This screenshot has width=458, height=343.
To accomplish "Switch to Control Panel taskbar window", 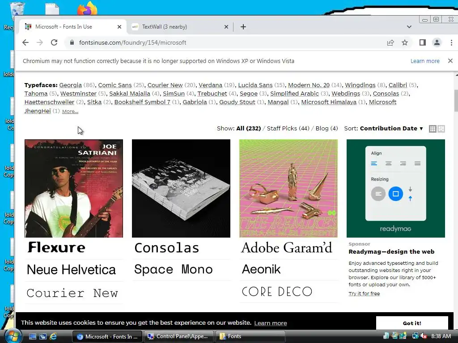I will 179,337.
